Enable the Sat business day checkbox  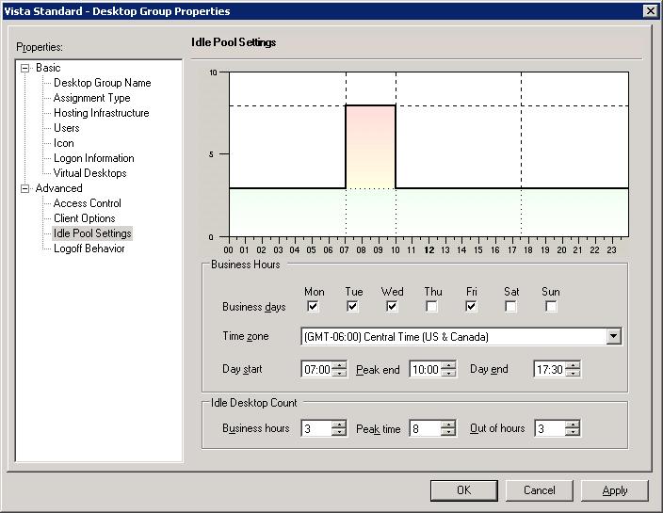click(511, 307)
